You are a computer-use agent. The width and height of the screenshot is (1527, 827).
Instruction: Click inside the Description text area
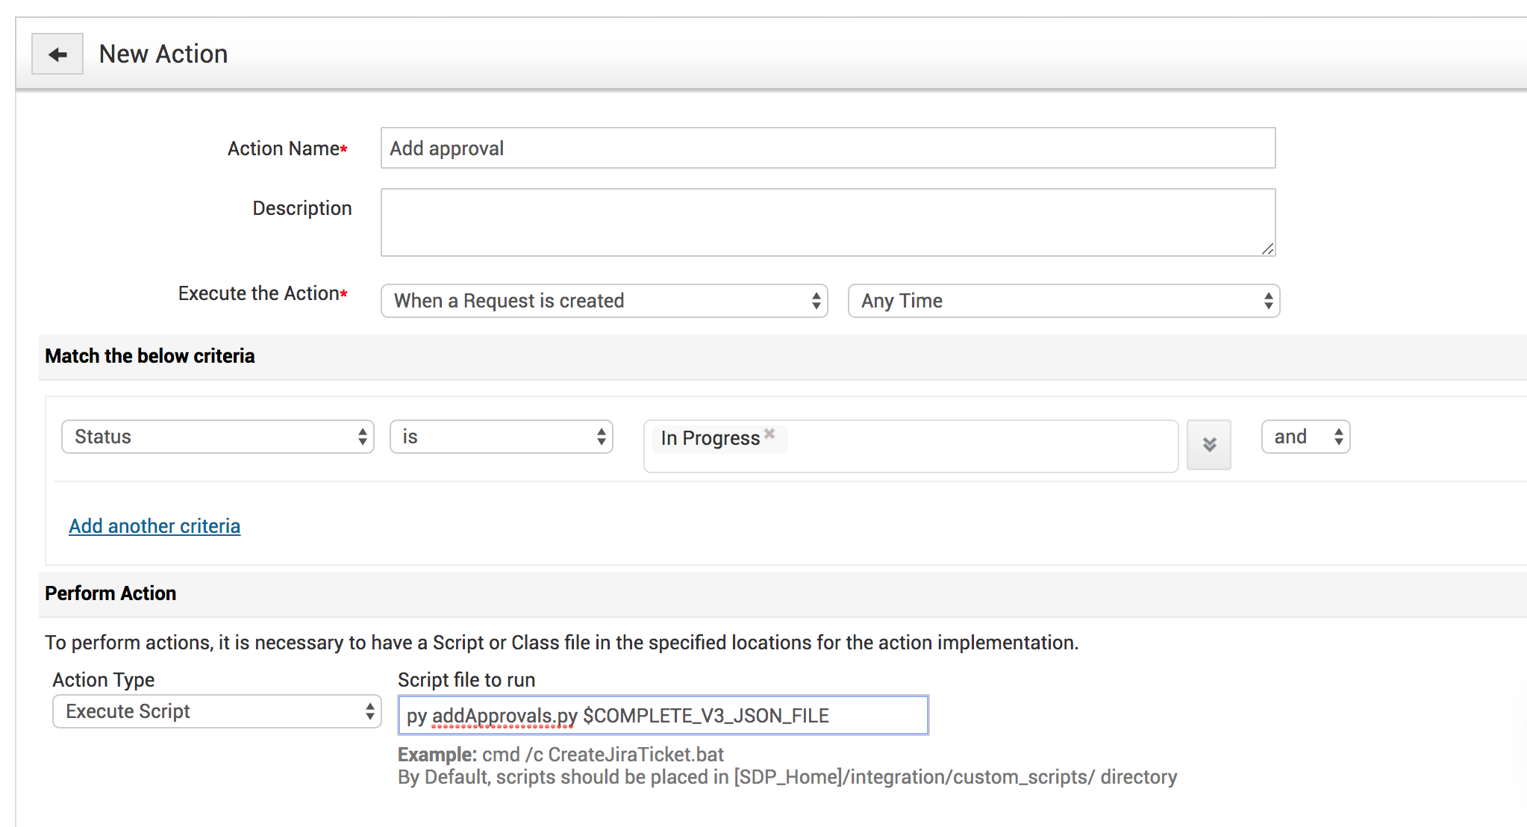click(x=827, y=222)
